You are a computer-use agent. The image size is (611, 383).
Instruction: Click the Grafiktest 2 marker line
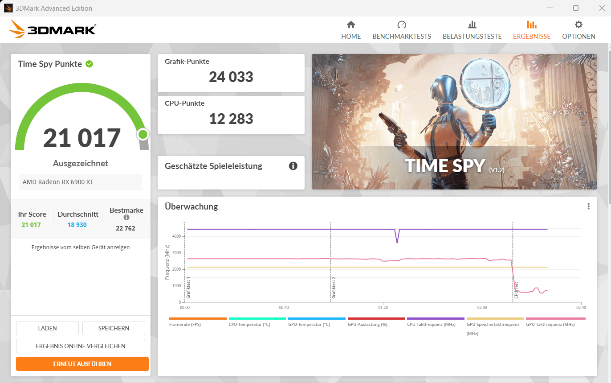pos(330,262)
